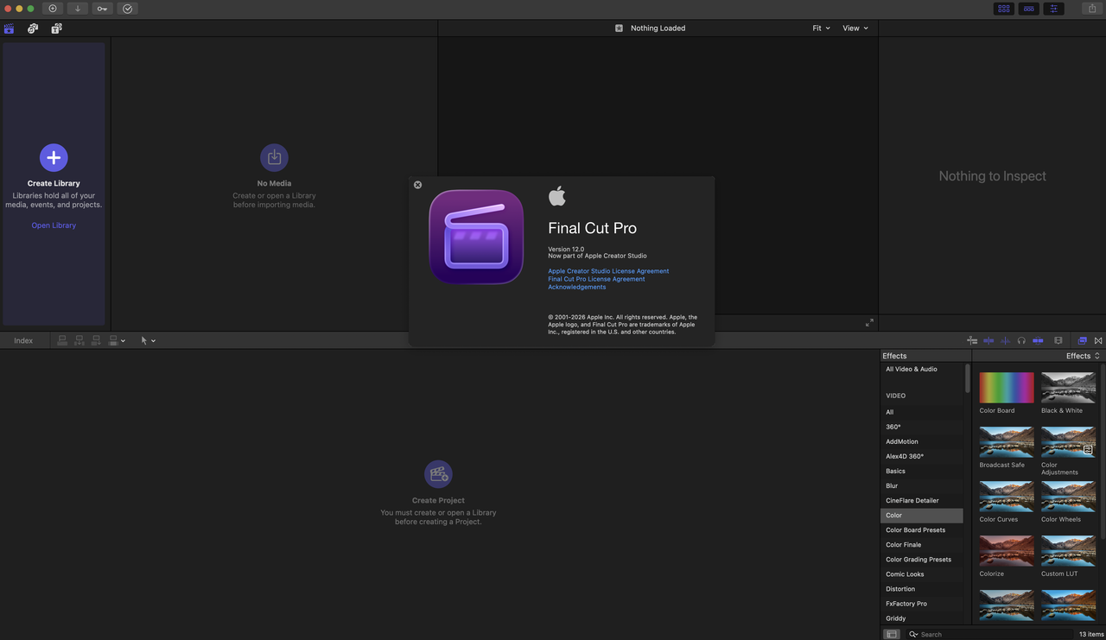Toggle audio skimming
Screen dimensions: 1106x640
click(1005, 340)
